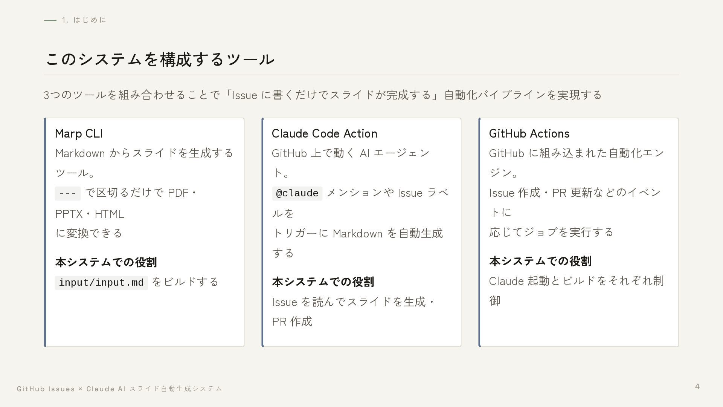
Task: Click "本システムでの役割" in the Claude Code Action card
Action: coord(323,282)
